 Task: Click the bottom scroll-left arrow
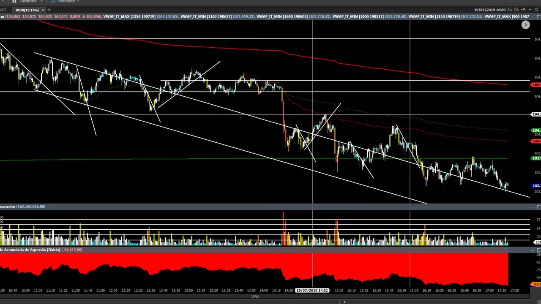point(344,302)
